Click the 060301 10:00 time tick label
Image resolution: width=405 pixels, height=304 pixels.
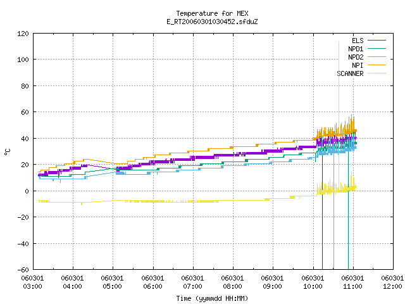(313, 282)
